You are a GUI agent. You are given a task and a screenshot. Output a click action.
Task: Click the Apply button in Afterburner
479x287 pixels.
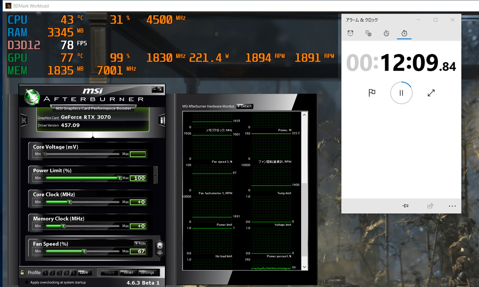point(109,273)
